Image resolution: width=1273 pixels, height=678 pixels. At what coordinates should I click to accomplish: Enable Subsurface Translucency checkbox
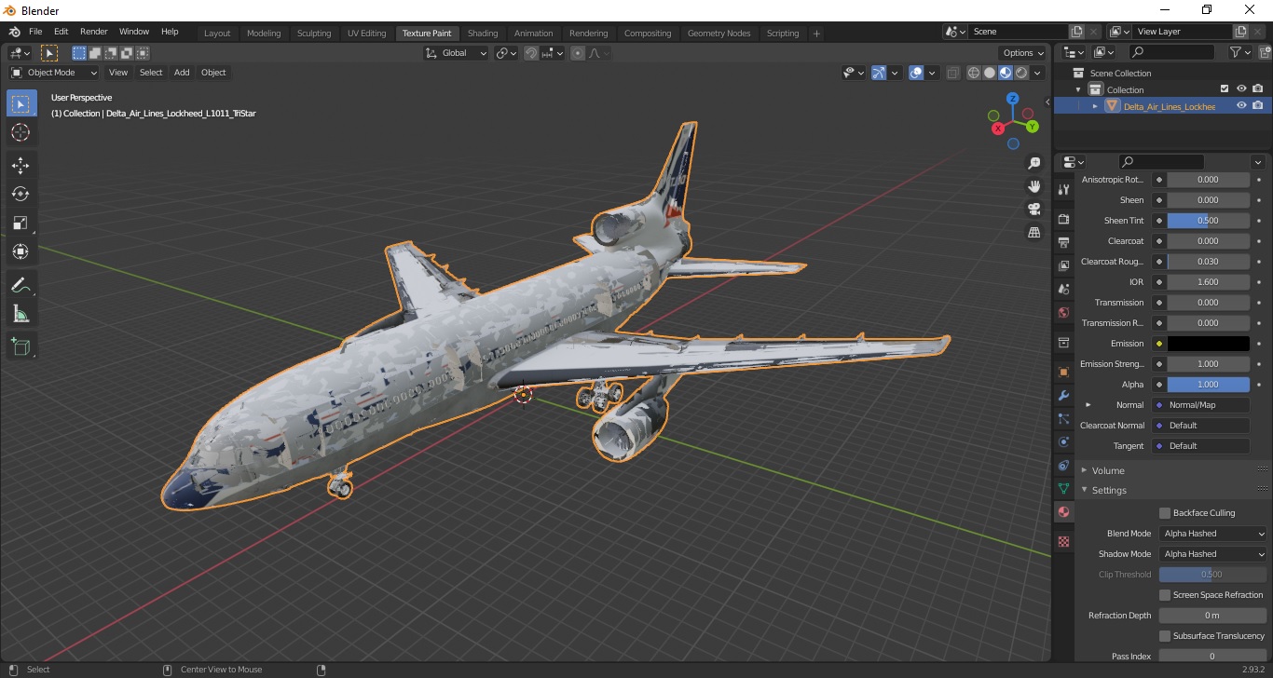tap(1165, 636)
